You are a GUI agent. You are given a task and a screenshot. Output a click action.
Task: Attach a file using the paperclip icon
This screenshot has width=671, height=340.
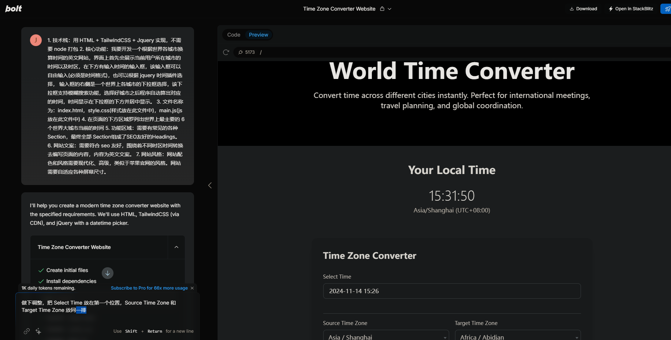coord(27,331)
